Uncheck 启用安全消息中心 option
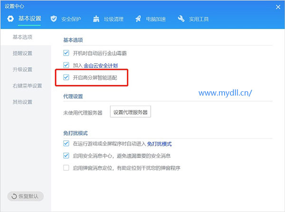The image size is (285, 212). click(66, 155)
